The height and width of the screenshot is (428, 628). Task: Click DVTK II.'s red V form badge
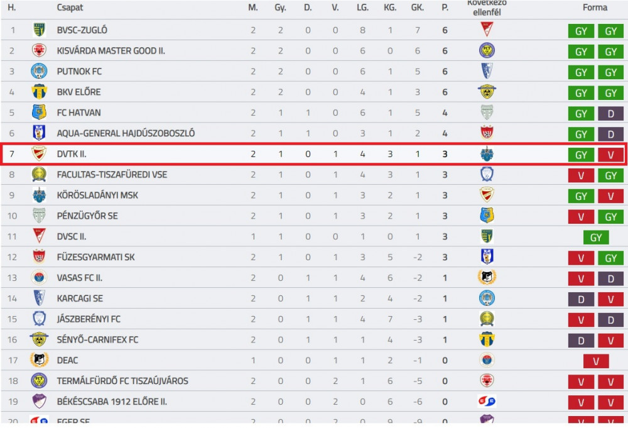(x=611, y=155)
